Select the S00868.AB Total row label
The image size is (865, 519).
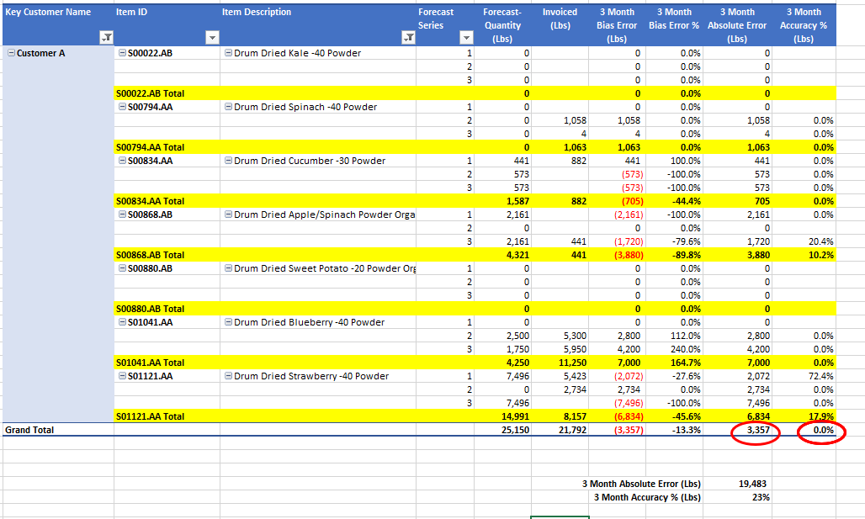pyautogui.click(x=150, y=255)
